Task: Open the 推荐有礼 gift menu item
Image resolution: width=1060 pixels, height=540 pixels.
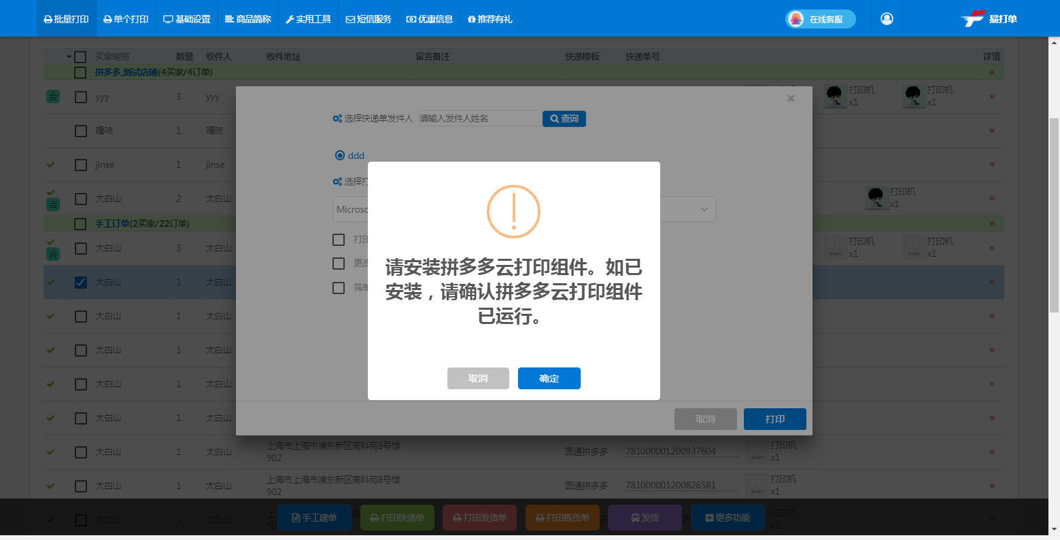Action: pyautogui.click(x=490, y=19)
